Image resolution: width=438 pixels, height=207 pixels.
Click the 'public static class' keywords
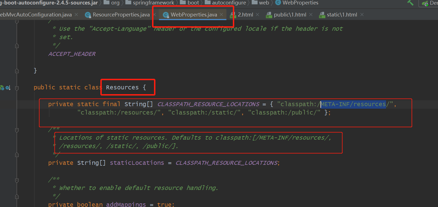point(68,87)
